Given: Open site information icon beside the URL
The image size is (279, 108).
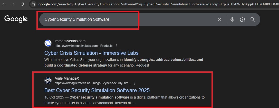Looking at the screenshot, I should click(x=33, y=4).
